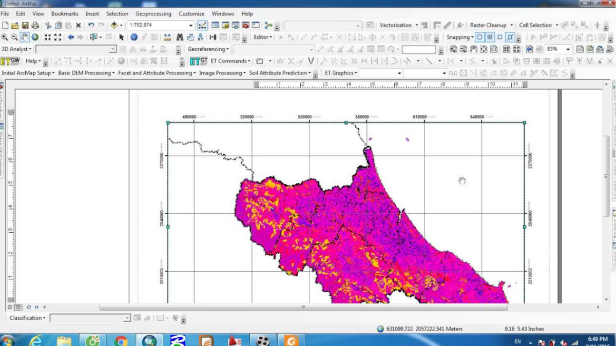Open the Table of Contents window icon
Screen dimensions: 616x346
[x=216, y=25]
